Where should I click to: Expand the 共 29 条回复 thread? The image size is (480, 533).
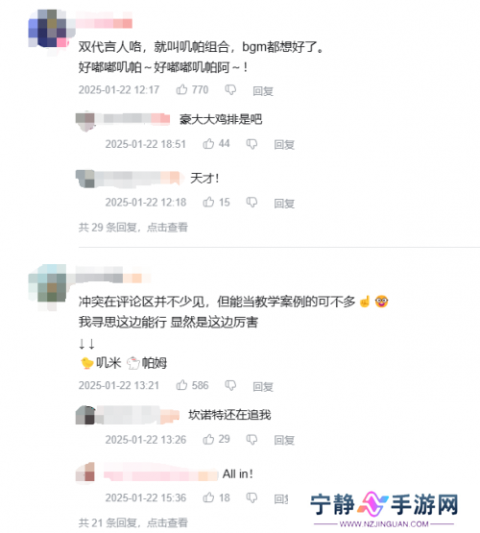(133, 227)
